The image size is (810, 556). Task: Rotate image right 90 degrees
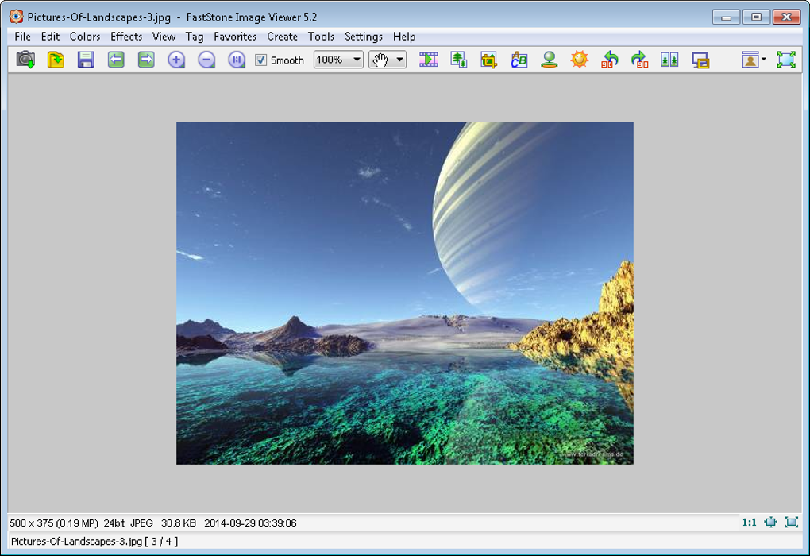tap(639, 60)
